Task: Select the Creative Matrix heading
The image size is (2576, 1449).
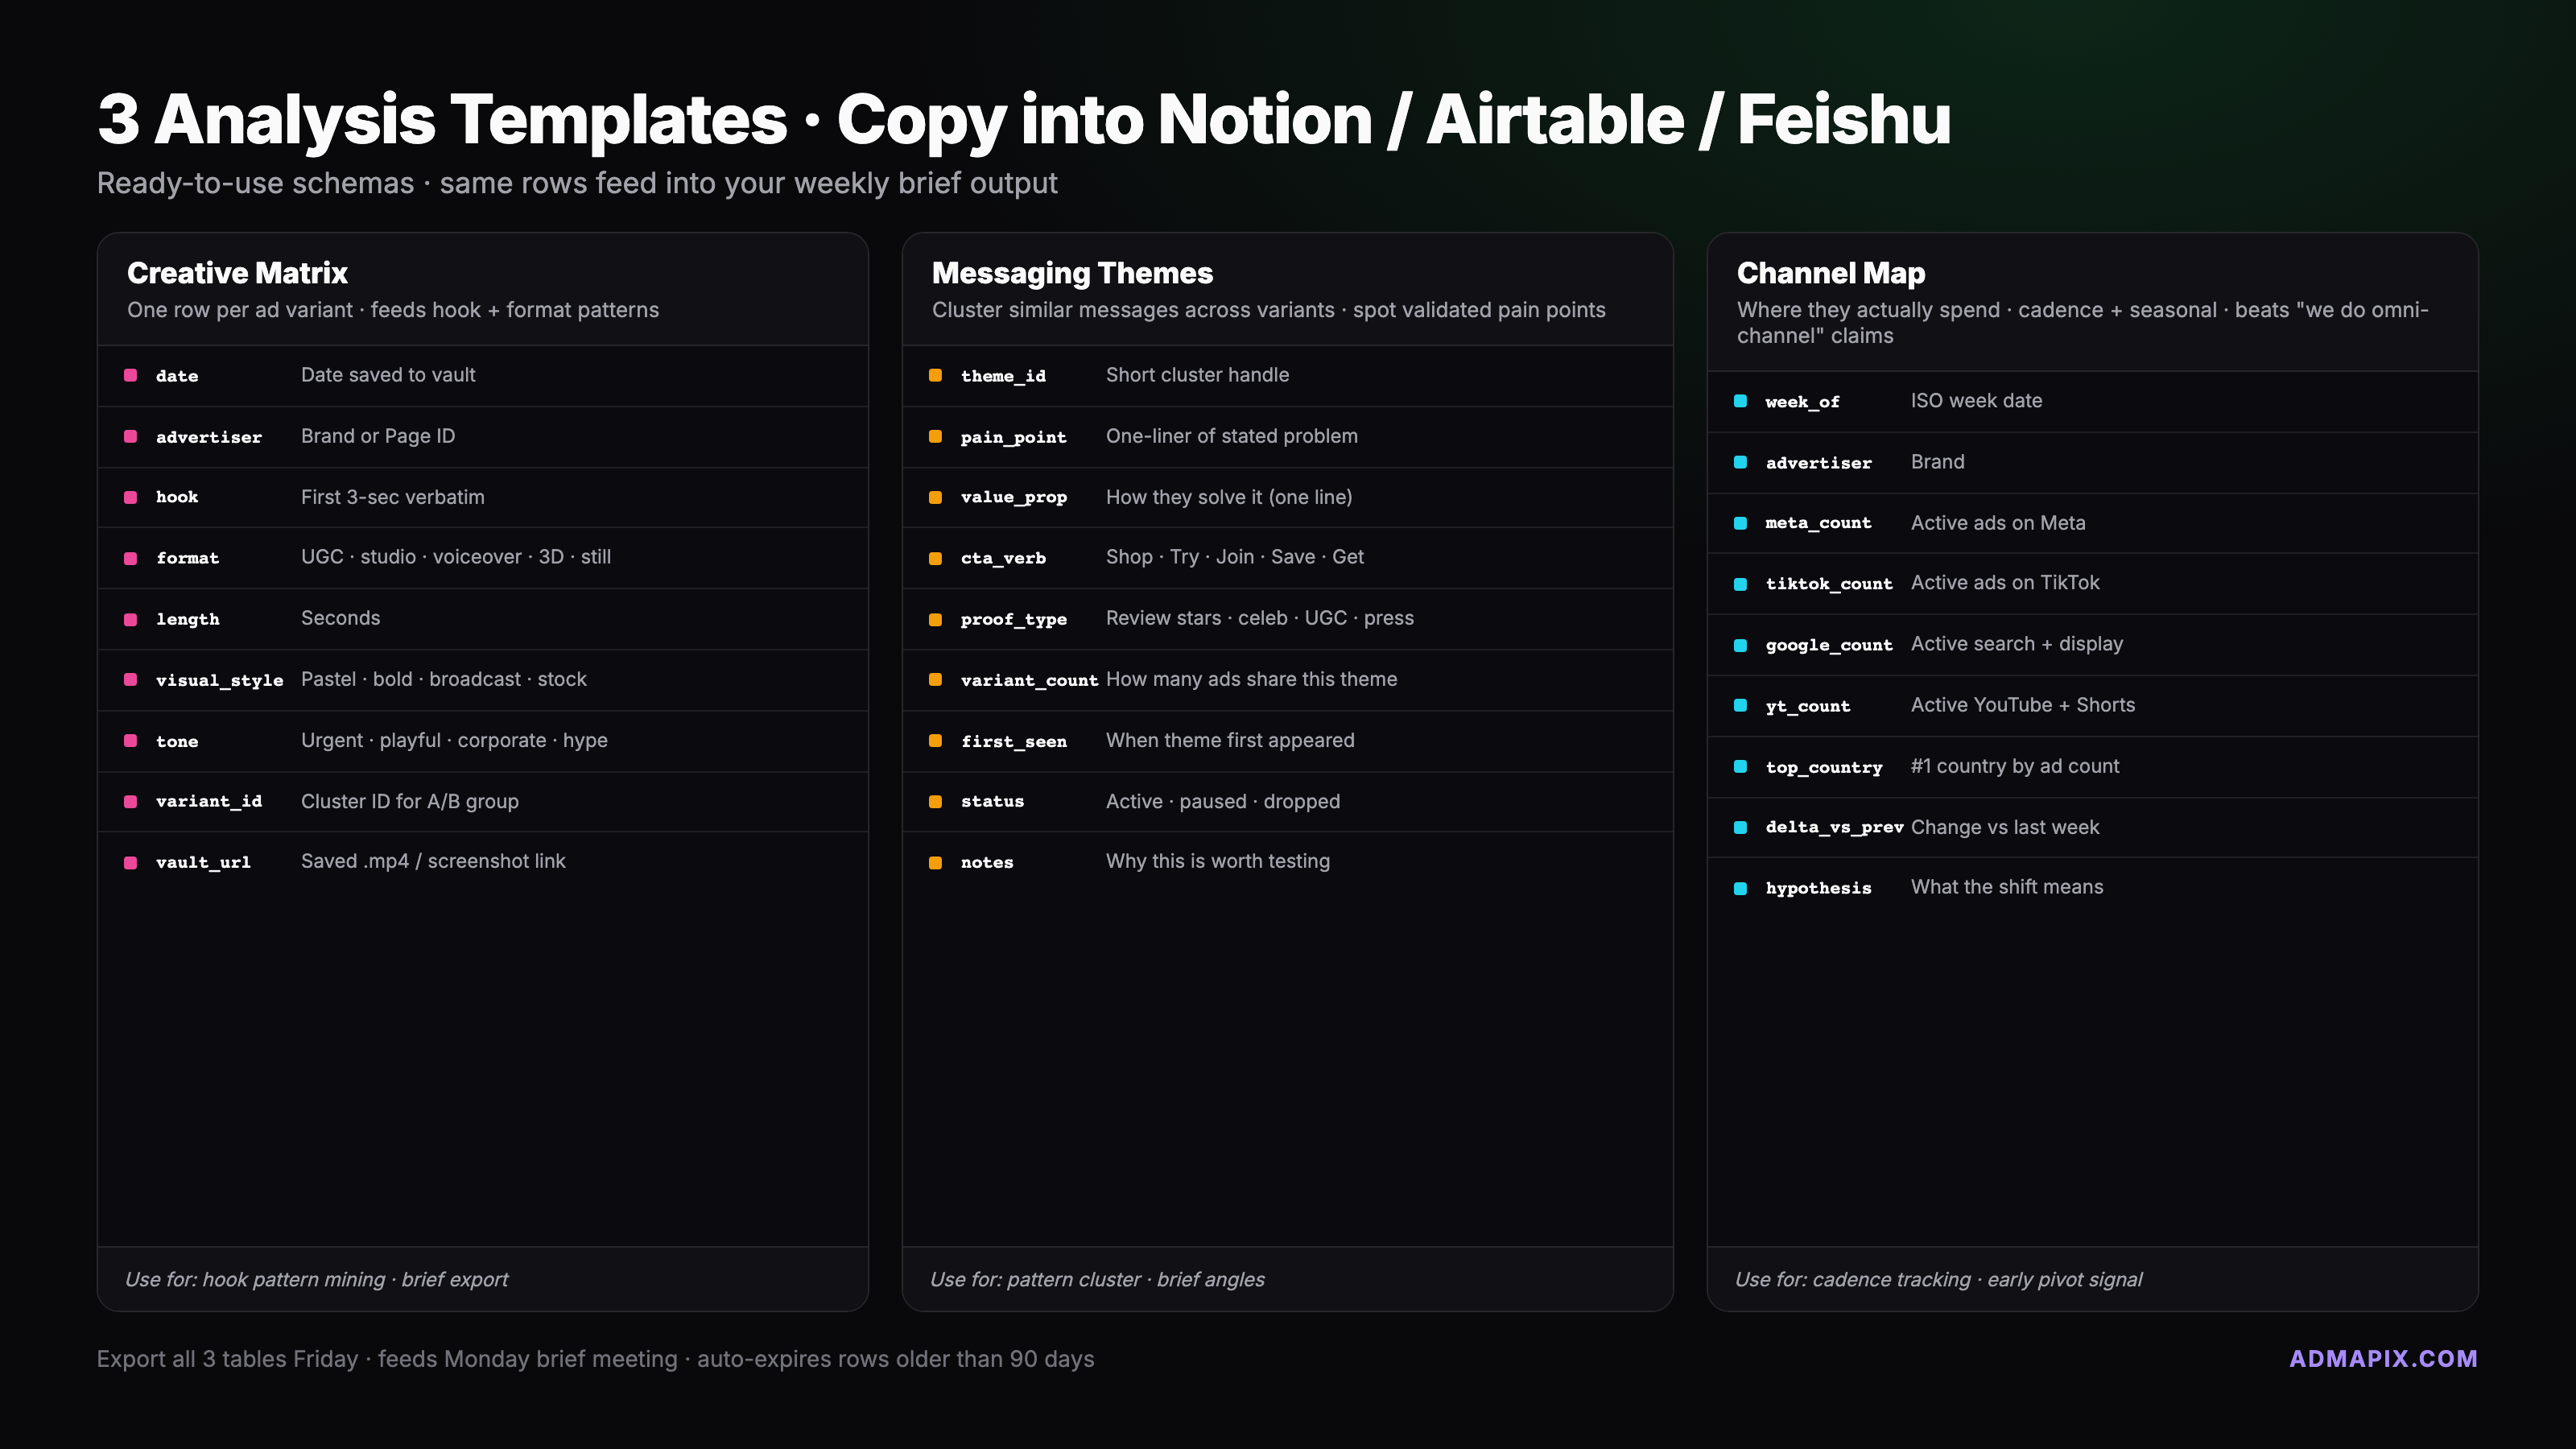Action: click(x=237, y=273)
